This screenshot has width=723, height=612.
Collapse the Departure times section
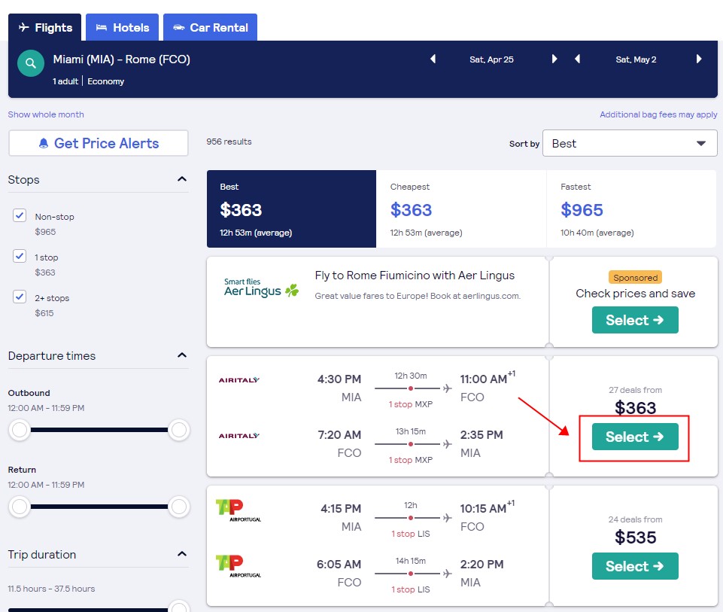click(x=182, y=355)
